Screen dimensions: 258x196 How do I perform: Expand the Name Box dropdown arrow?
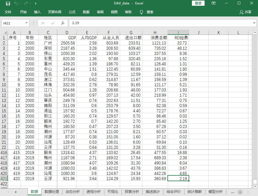coord(26,23)
